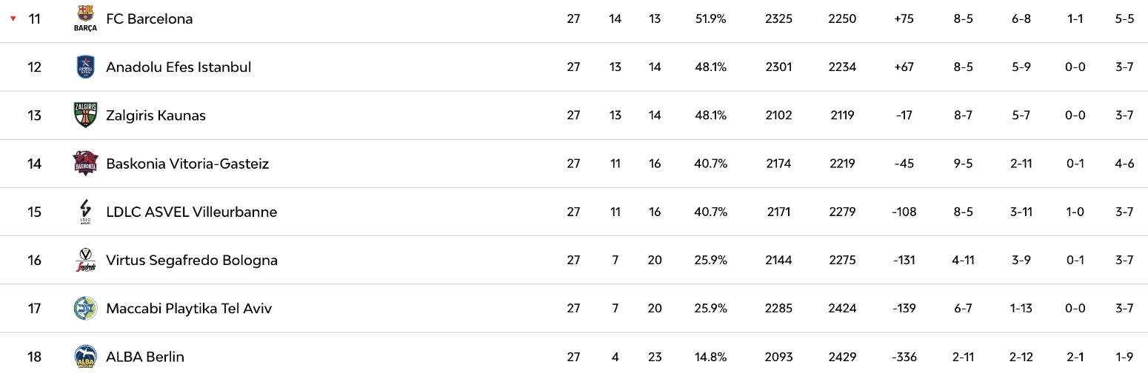
Task: Select Virtus Segafredo Bologna team name
Action: tap(192, 261)
